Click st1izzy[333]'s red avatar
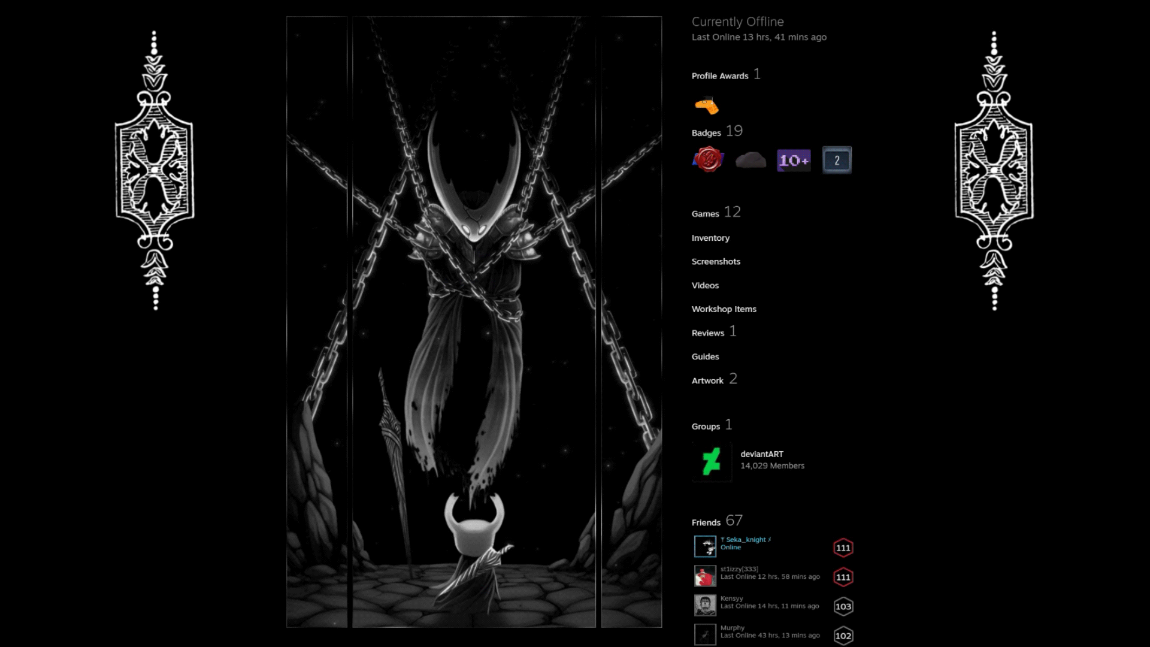Image resolution: width=1150 pixels, height=647 pixels. pos(705,576)
